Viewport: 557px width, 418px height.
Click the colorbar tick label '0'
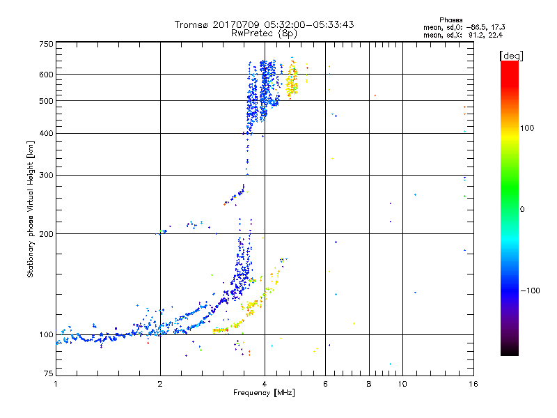coord(522,209)
